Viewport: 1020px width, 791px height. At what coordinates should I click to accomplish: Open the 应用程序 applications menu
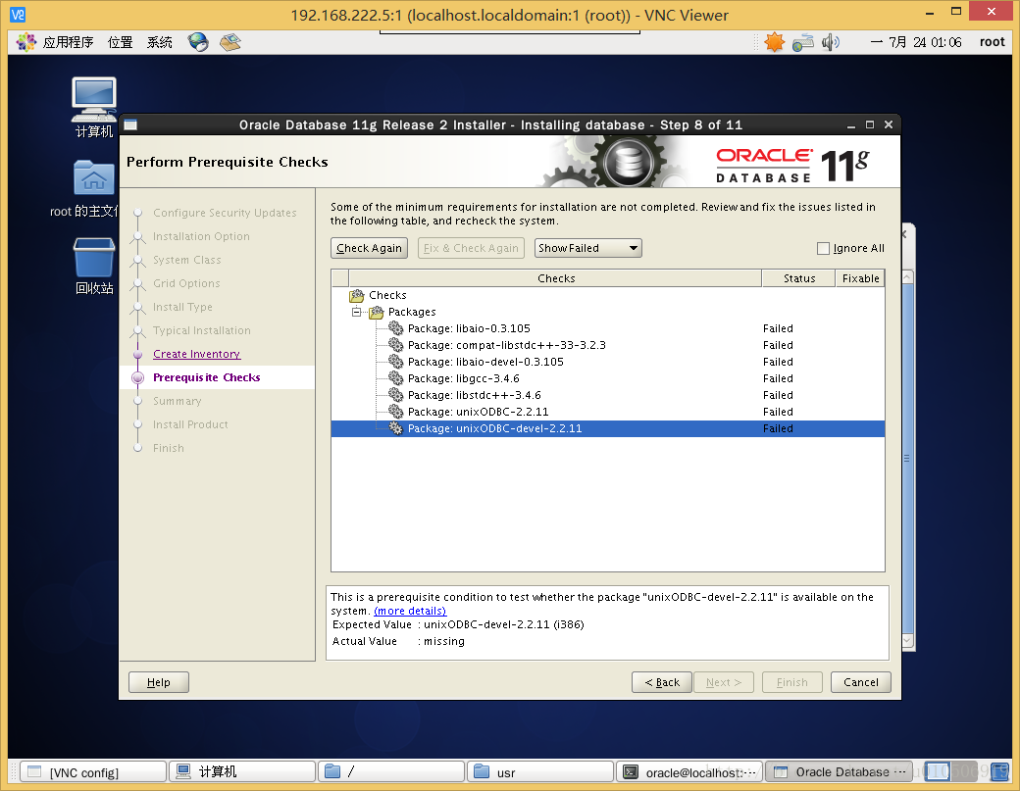(68, 42)
